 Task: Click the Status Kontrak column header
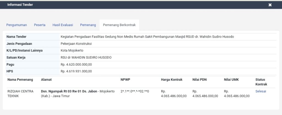pyautogui.click(x=261, y=82)
